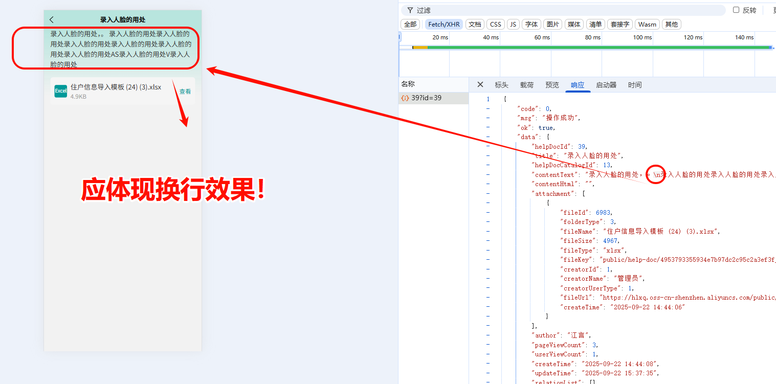Click the 查看 button next to the xlsx attachment
The height and width of the screenshot is (384, 776).
pyautogui.click(x=185, y=91)
